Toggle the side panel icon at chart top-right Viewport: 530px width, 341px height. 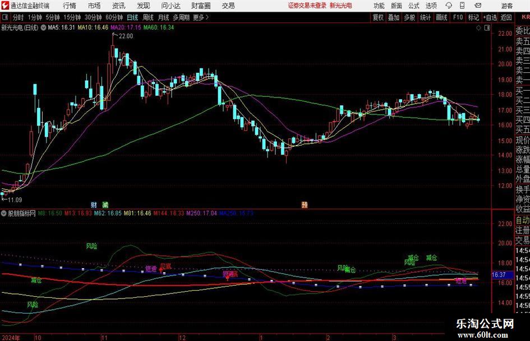(487, 28)
